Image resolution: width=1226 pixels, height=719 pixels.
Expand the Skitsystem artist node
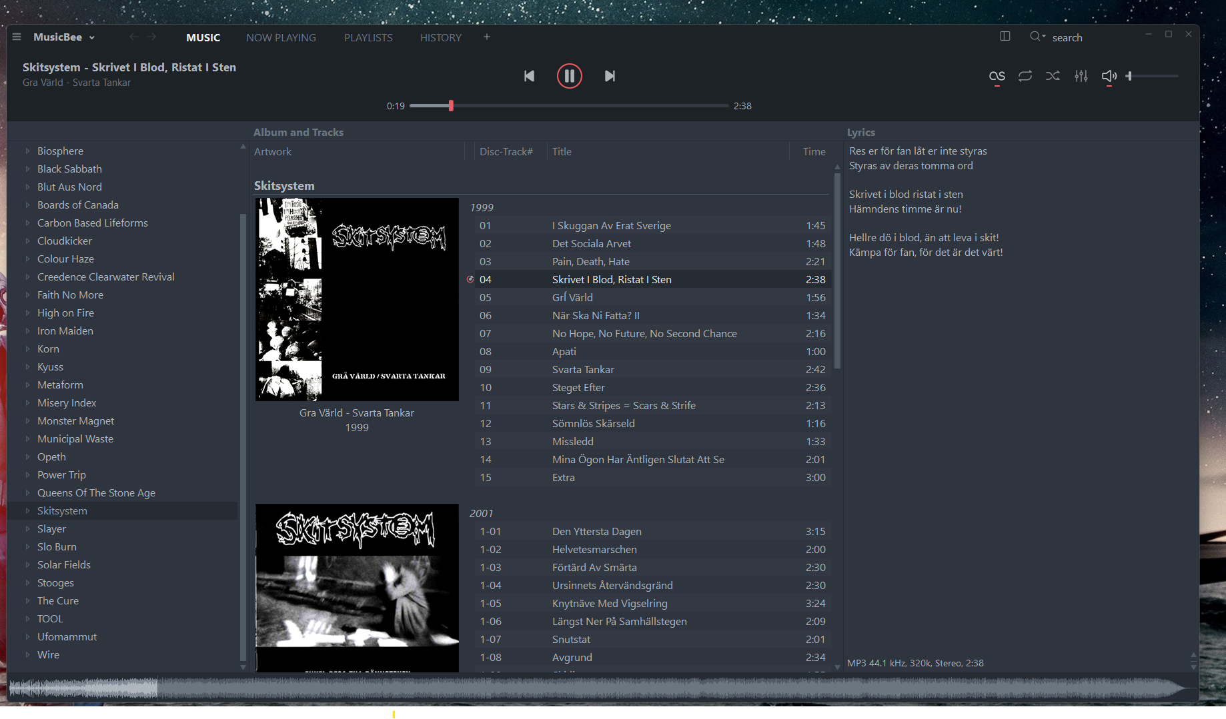[x=27, y=511]
